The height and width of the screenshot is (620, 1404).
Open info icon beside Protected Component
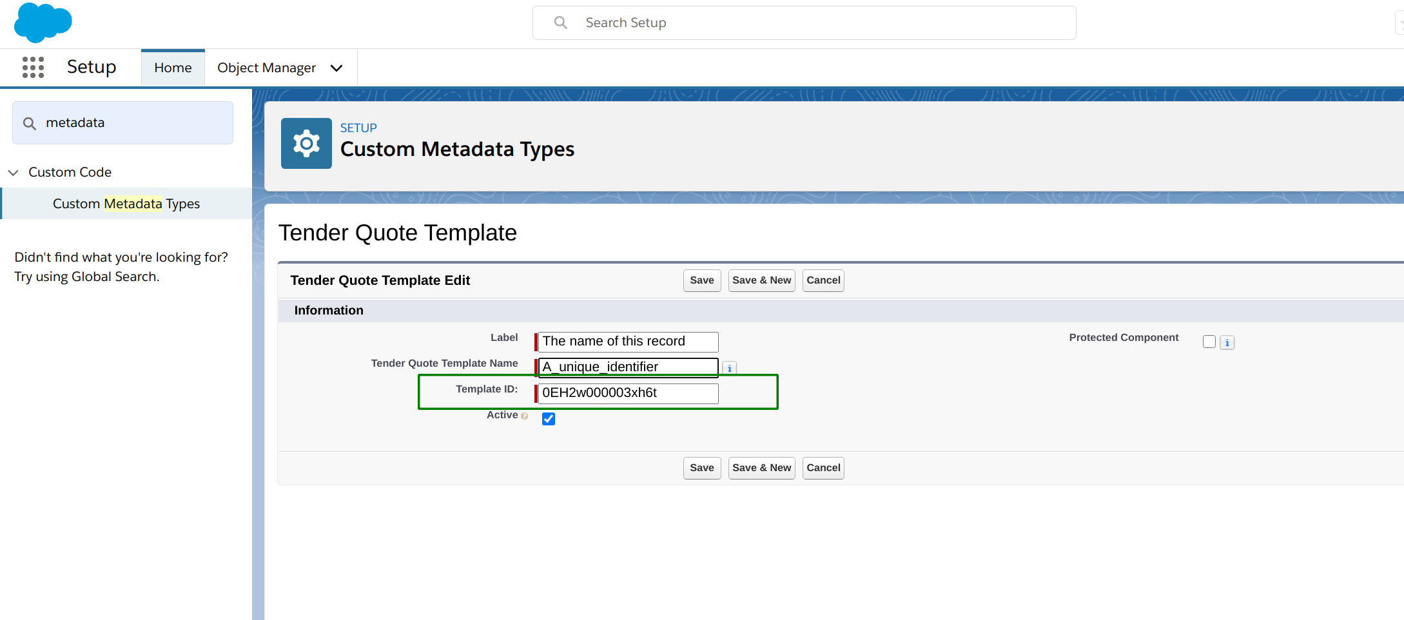click(x=1227, y=342)
